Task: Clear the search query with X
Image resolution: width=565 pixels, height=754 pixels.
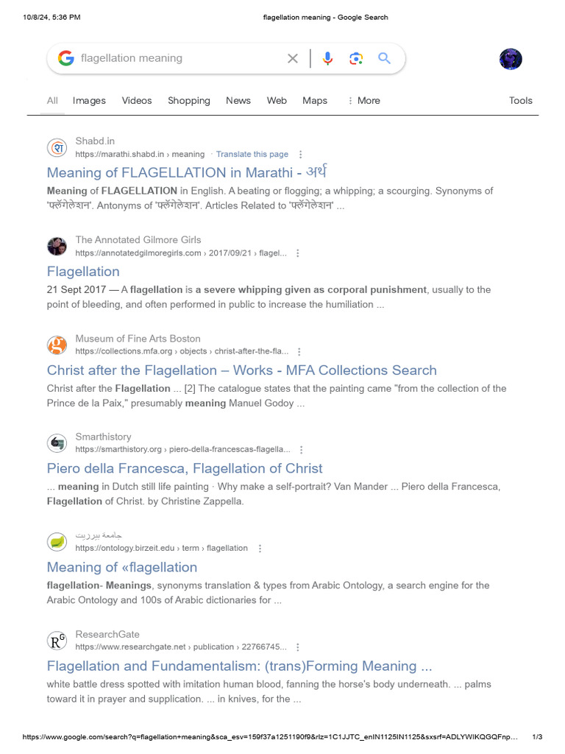Action: tap(293, 59)
